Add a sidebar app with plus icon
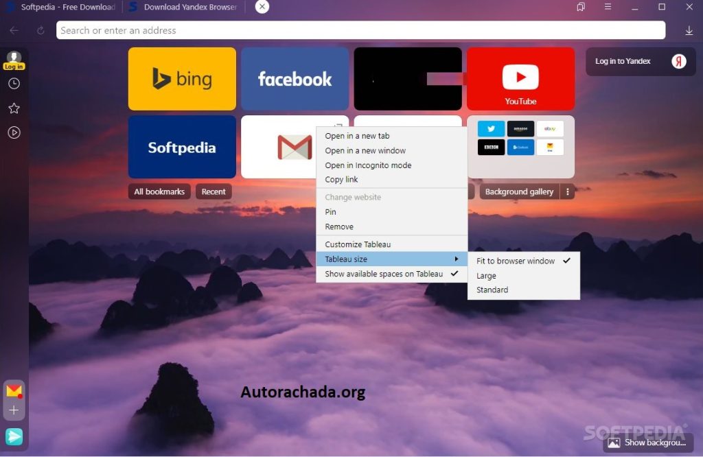 click(x=14, y=410)
